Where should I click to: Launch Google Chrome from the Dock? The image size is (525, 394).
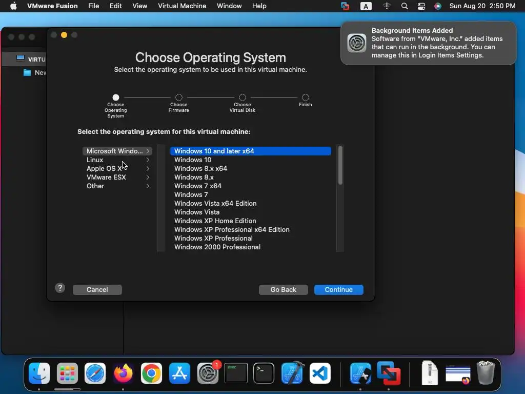[151, 373]
